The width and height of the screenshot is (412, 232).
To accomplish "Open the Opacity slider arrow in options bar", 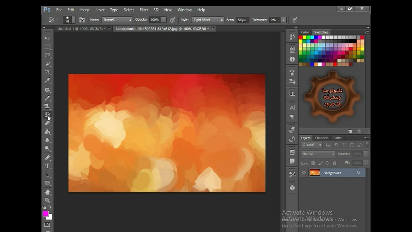I will coord(164,20).
